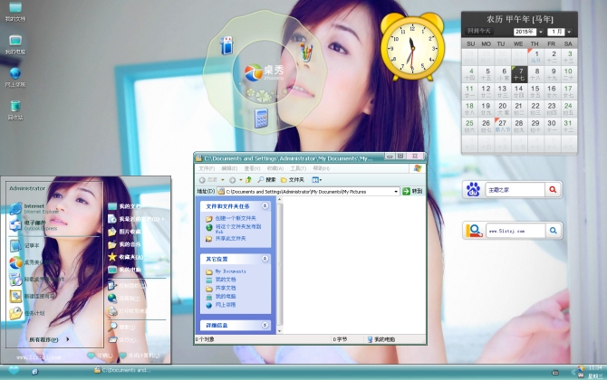Select January 31 in the calendar
The height and width of the screenshot is (380, 607).
(568, 126)
